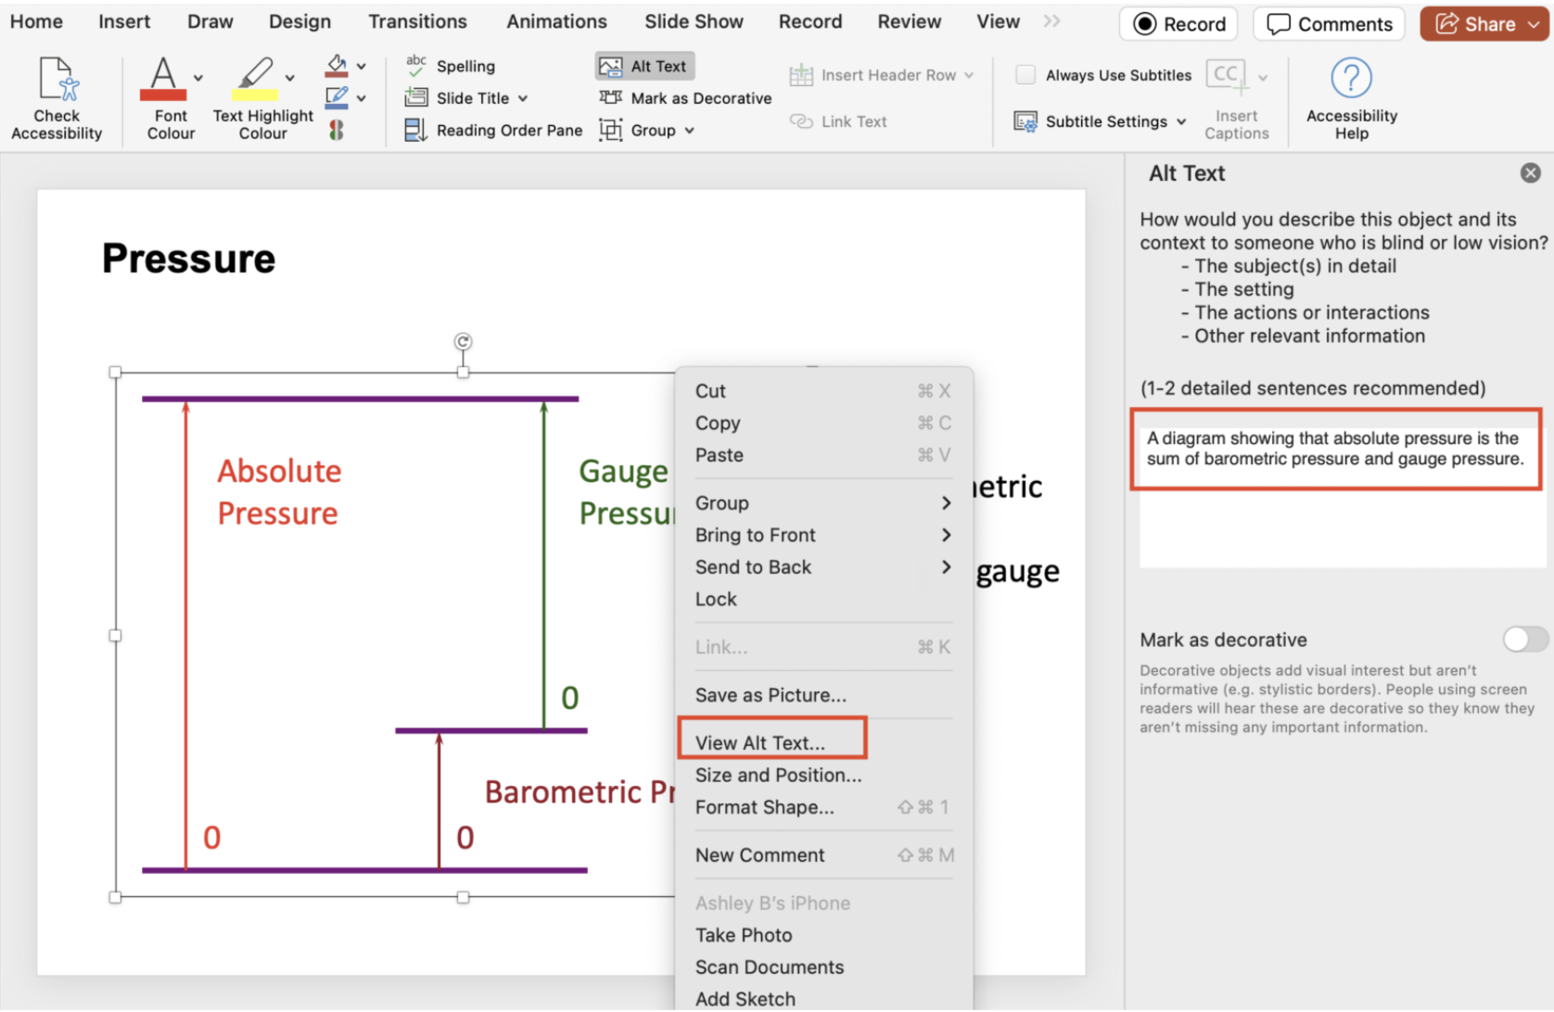Expand the Send to Back submenu
Viewport: 1554px width, 1012px height.
pos(946,567)
